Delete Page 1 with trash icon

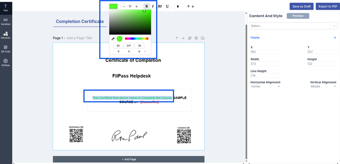(196, 38)
